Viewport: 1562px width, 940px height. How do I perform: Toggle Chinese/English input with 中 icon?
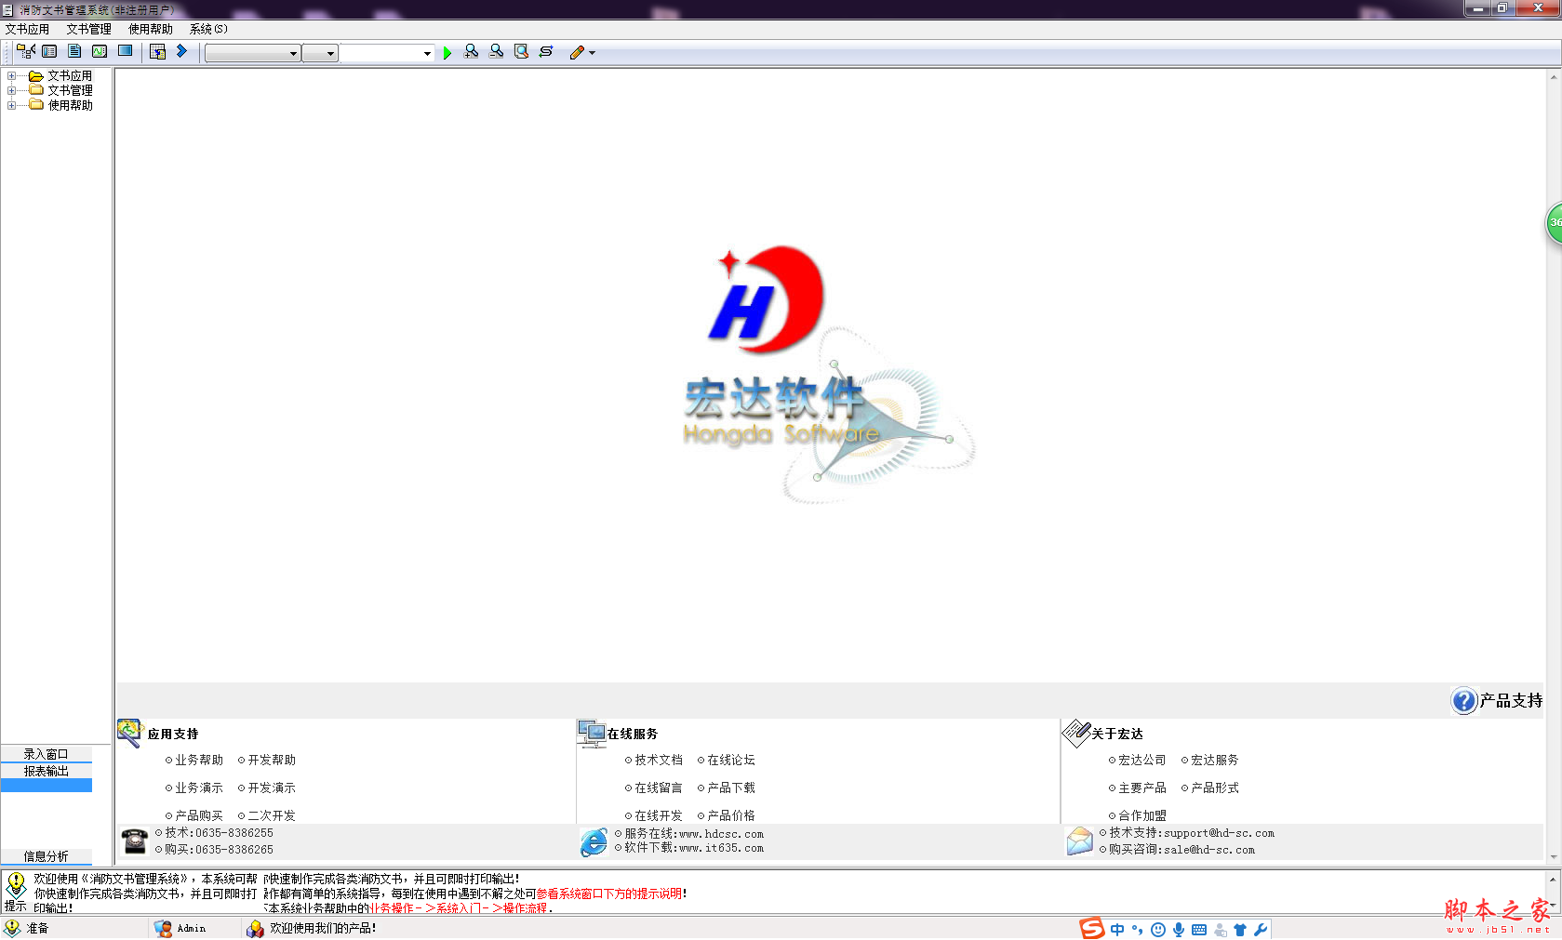(1116, 928)
